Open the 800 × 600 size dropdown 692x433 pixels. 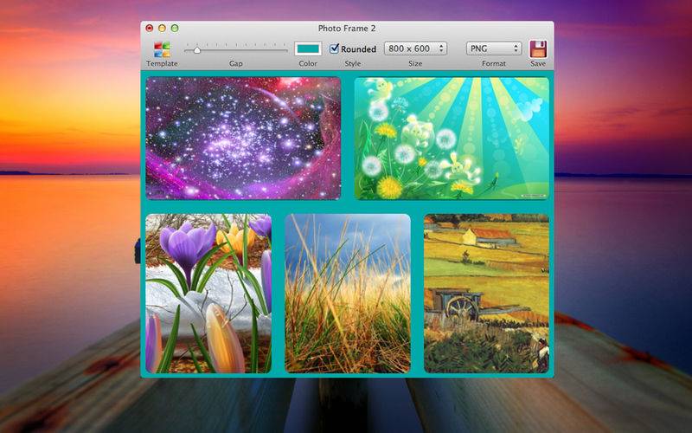[x=415, y=48]
